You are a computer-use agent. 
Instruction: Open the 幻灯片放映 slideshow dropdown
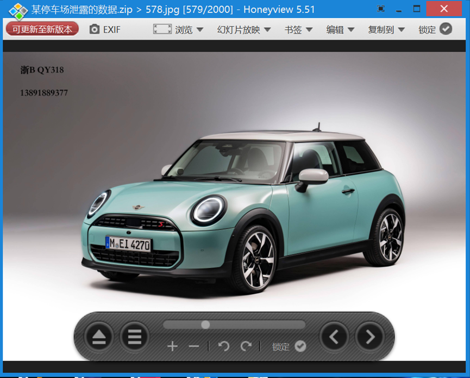pyautogui.click(x=243, y=29)
